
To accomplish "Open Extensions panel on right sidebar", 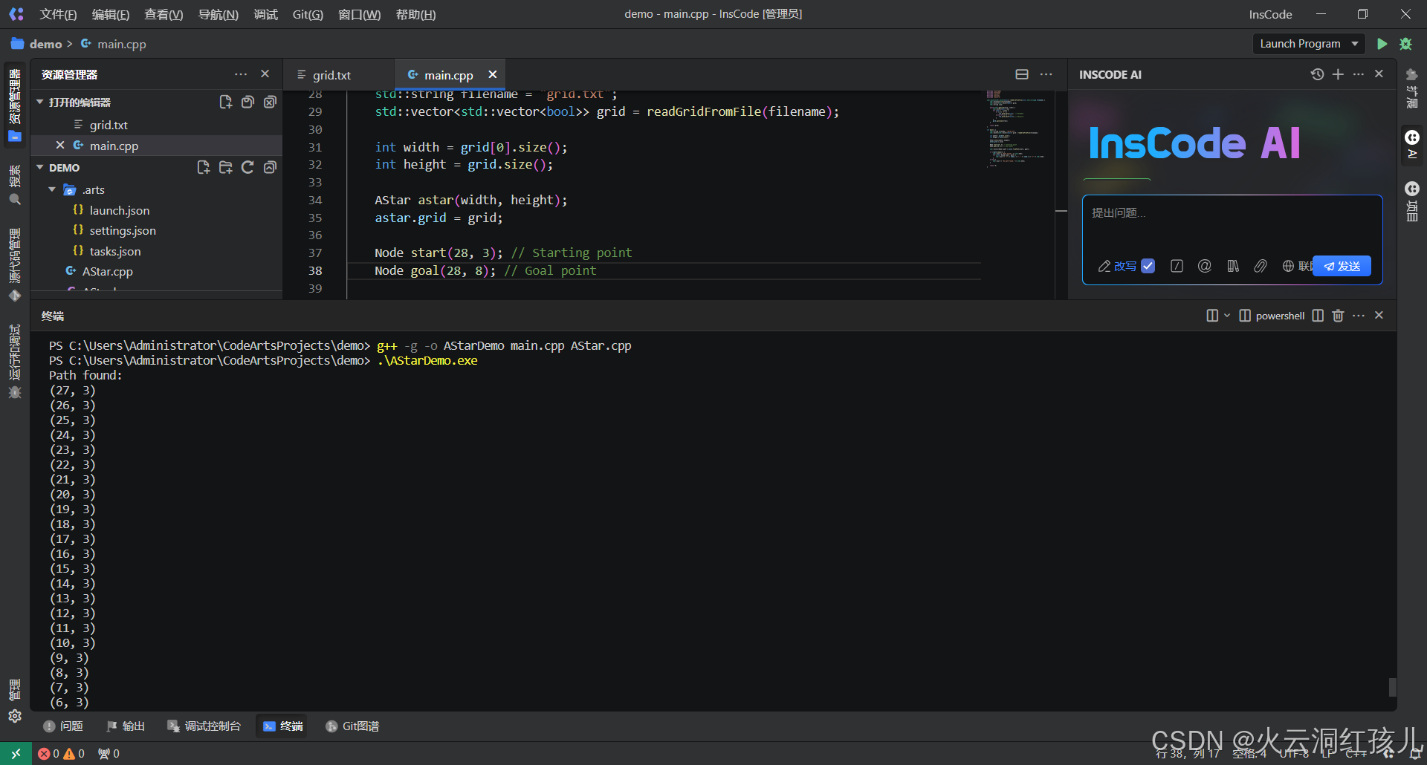I will coord(1412,88).
